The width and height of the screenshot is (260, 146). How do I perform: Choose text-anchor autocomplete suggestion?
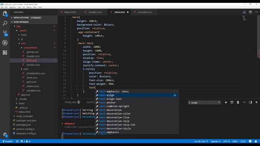tap(136, 103)
